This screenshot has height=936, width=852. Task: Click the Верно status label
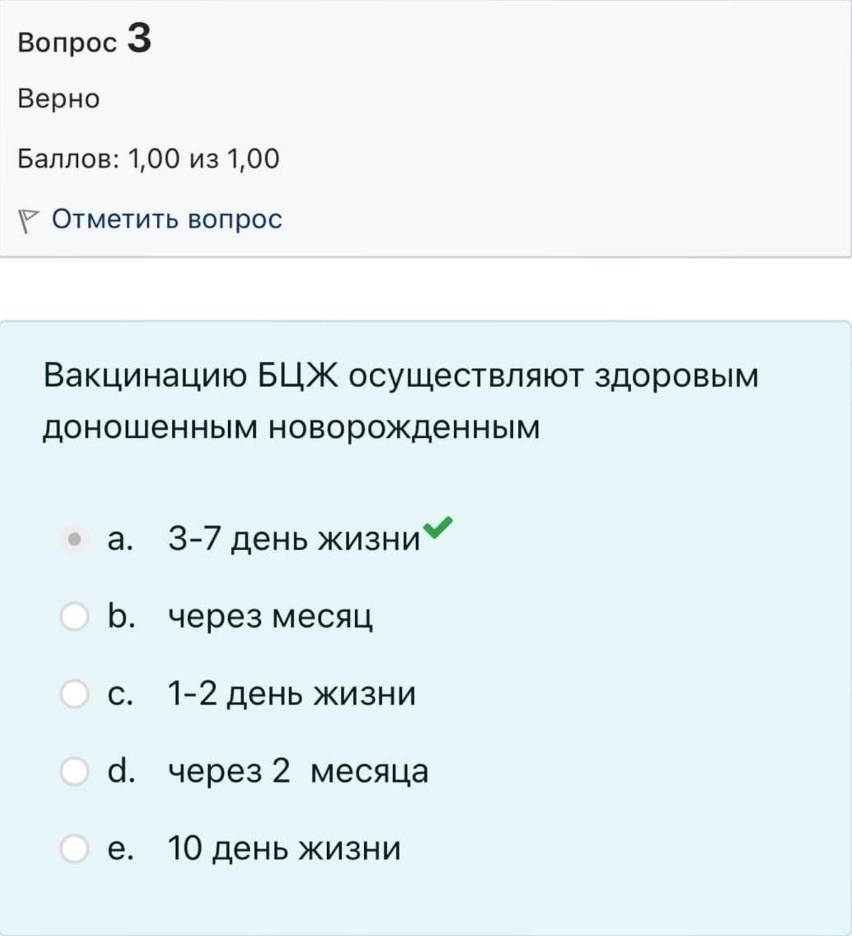pyautogui.click(x=59, y=99)
